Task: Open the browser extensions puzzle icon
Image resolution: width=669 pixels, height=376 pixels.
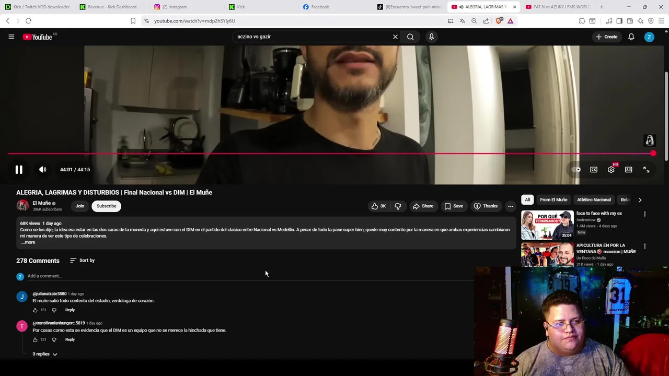Action: [582, 21]
